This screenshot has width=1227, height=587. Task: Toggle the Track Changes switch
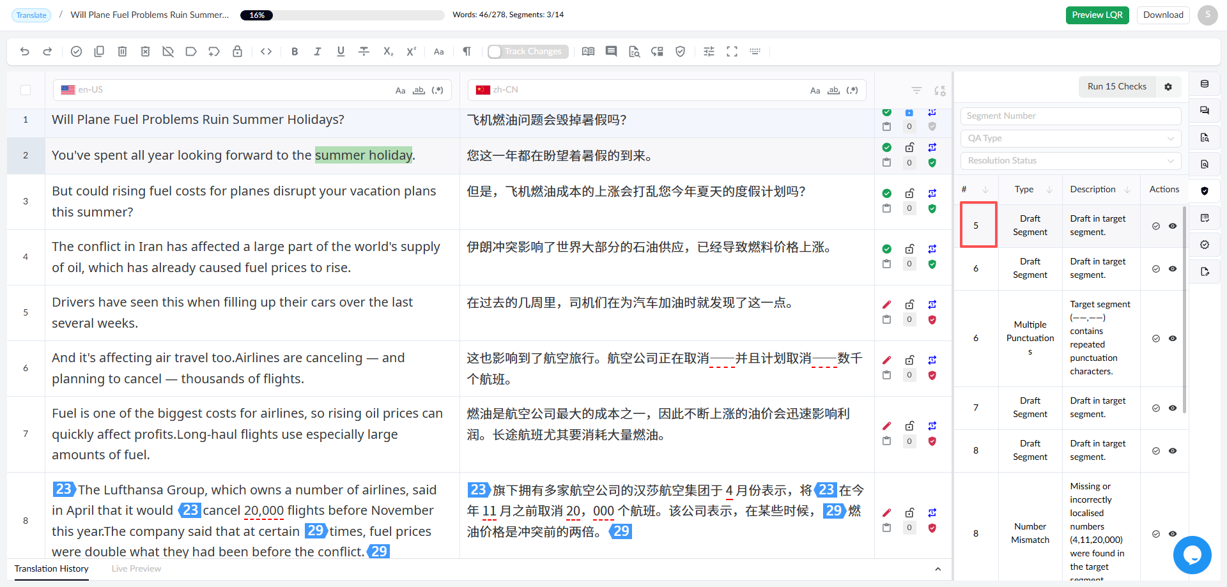click(495, 52)
